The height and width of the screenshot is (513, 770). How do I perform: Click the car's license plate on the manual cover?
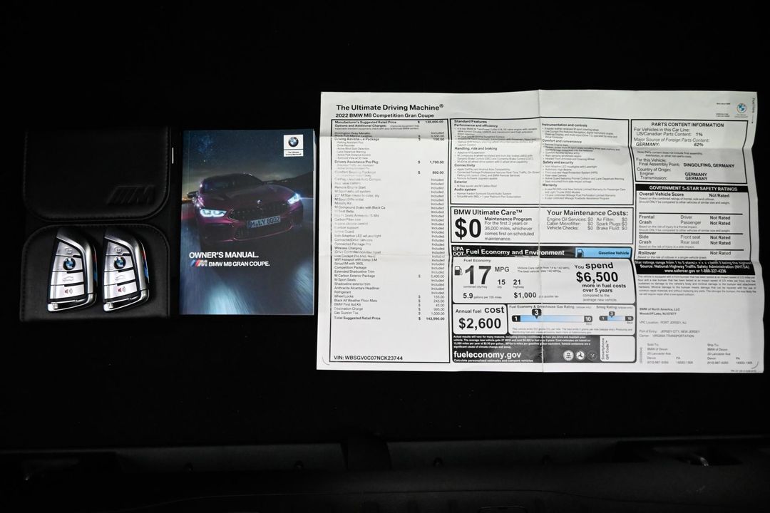(x=263, y=222)
